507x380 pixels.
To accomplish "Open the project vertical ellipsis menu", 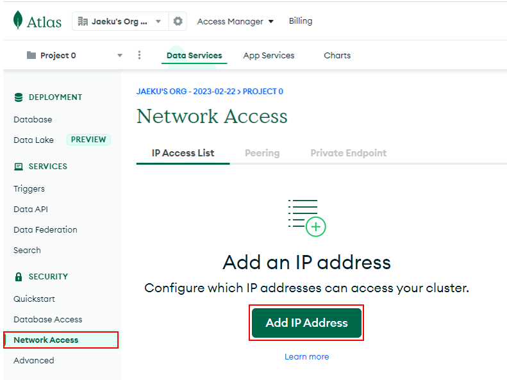I will point(139,55).
